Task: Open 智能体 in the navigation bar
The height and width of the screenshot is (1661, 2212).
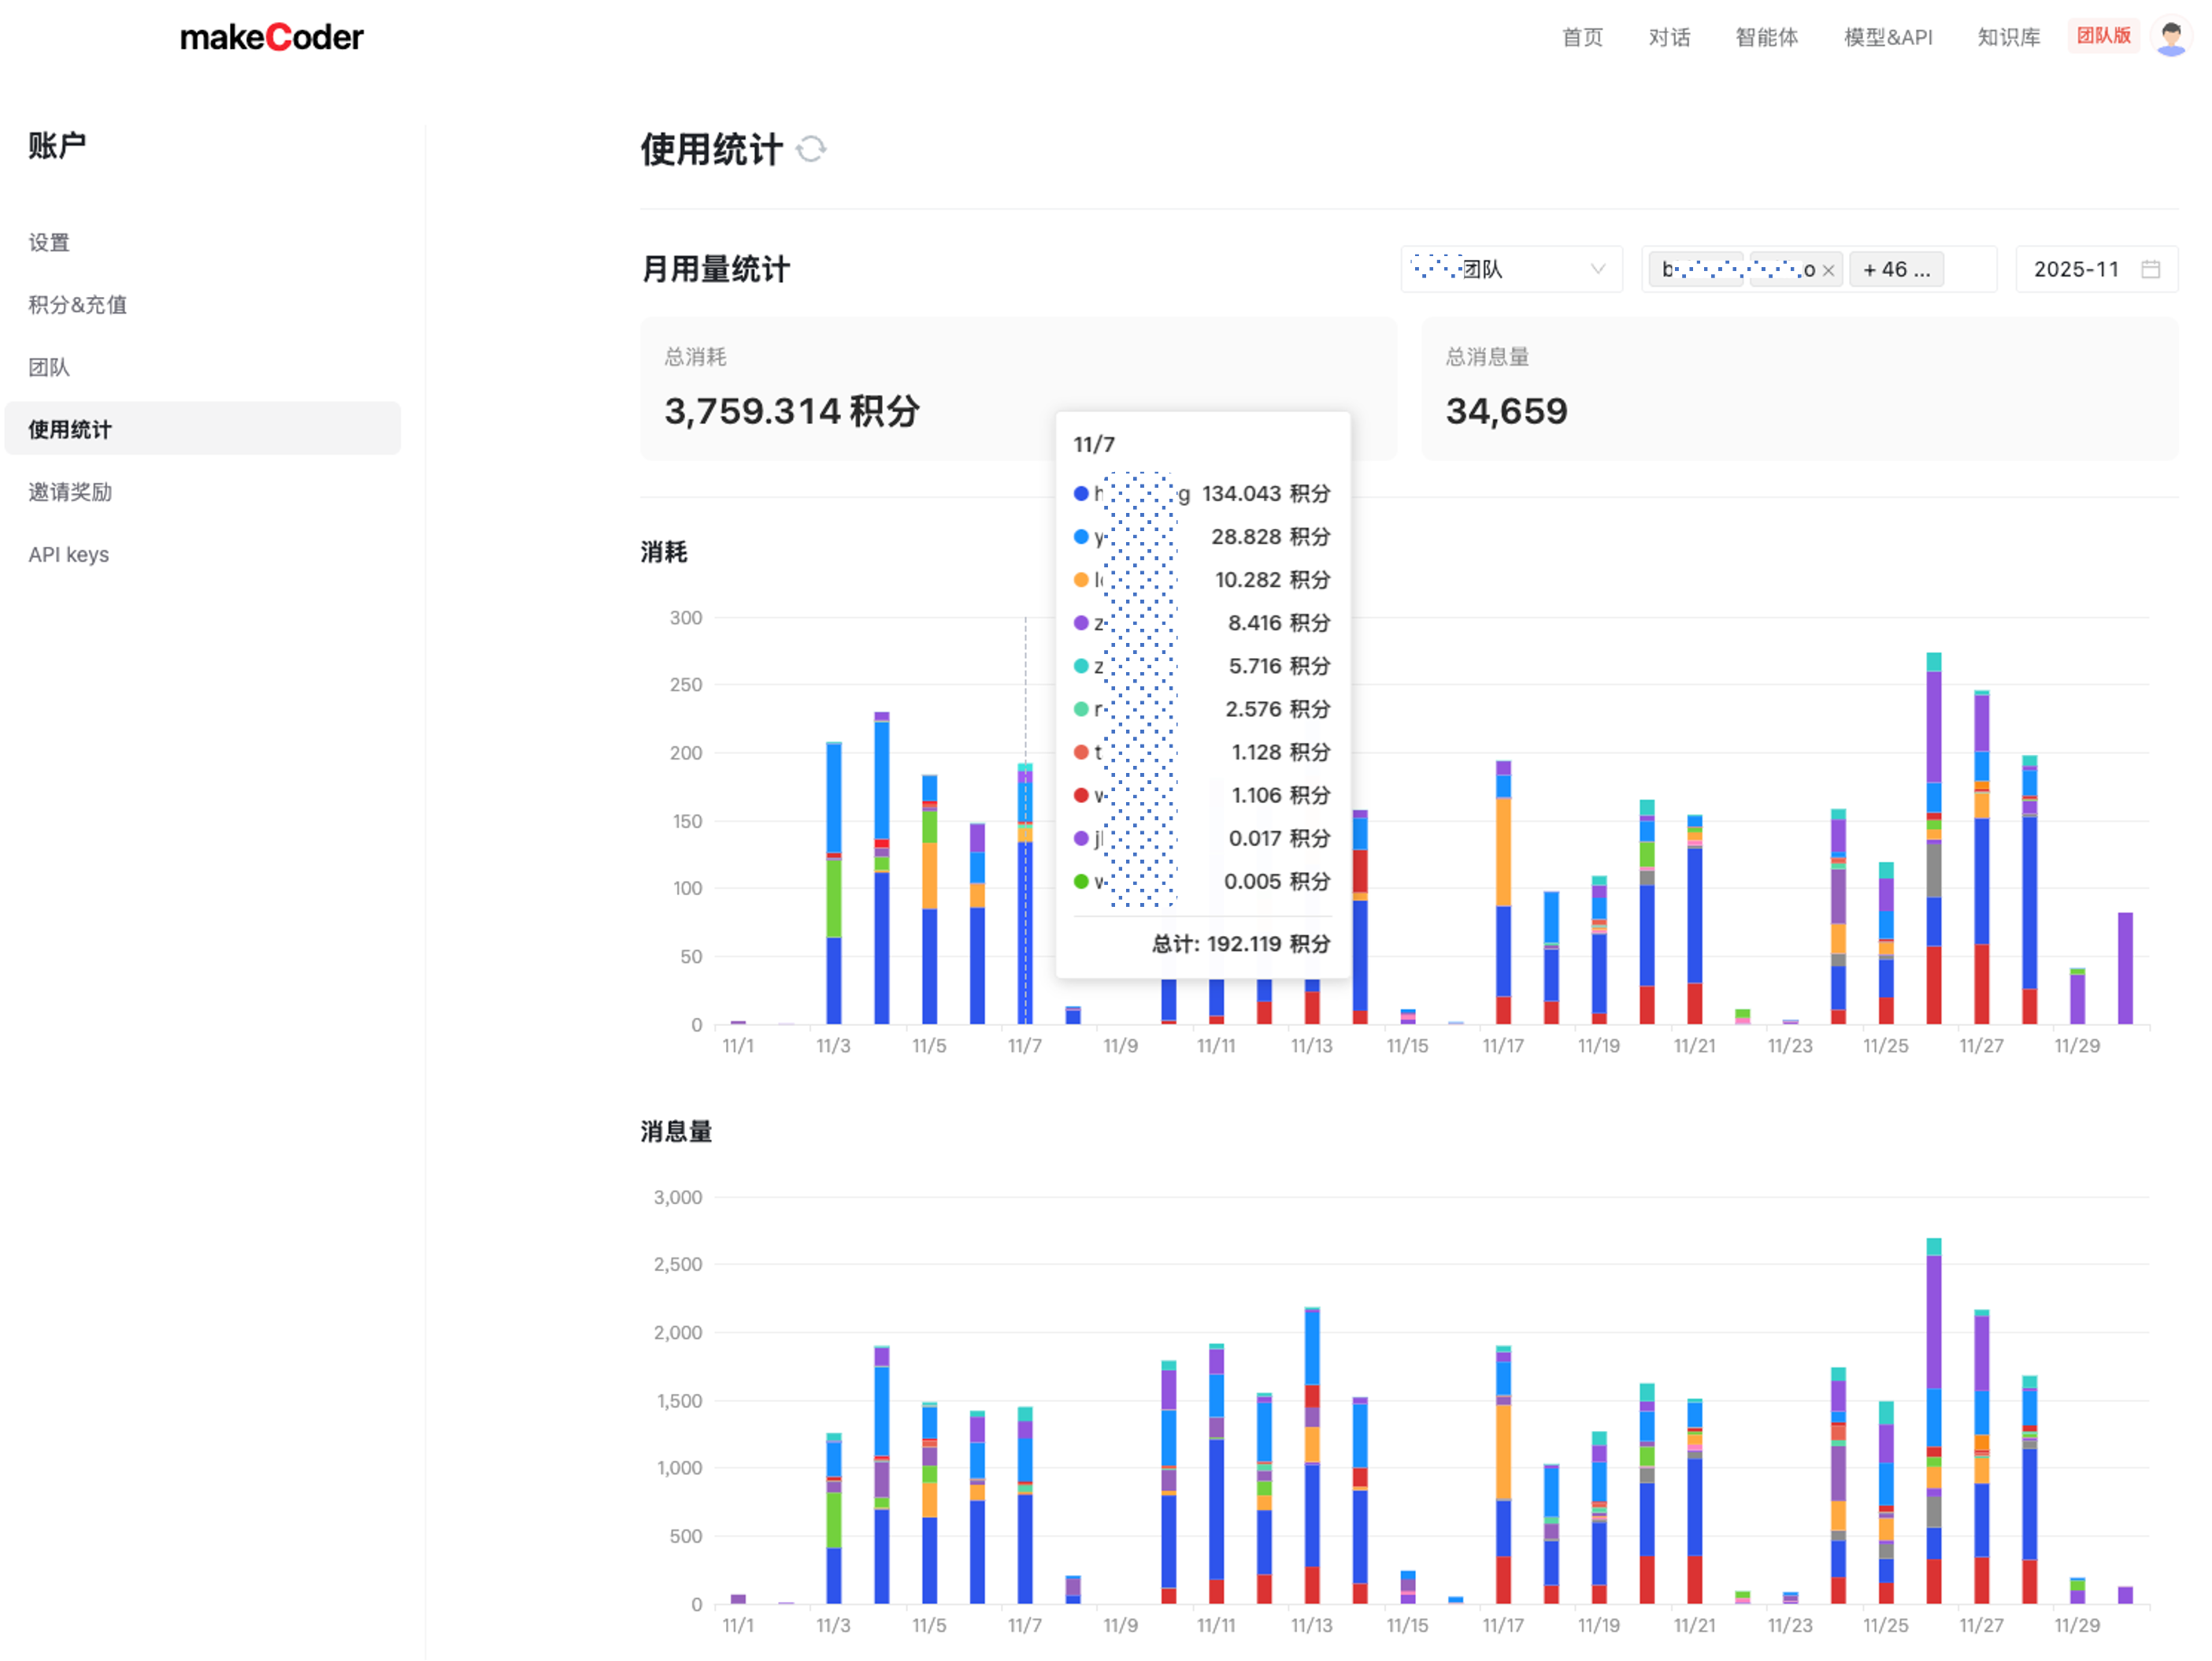Action: click(x=1766, y=38)
